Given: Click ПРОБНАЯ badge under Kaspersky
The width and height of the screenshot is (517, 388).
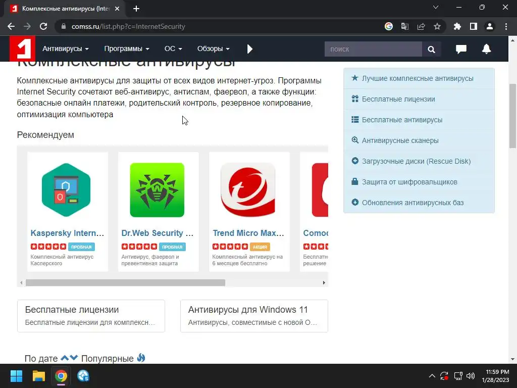Looking at the screenshot, I should [x=81, y=247].
